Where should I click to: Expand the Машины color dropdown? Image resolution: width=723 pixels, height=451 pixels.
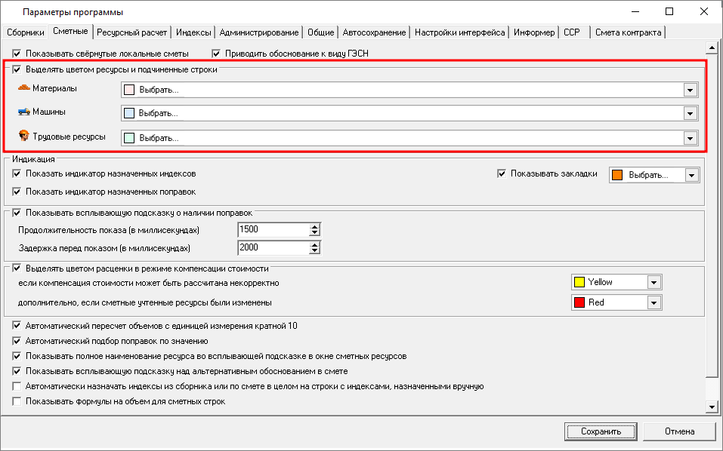point(689,114)
